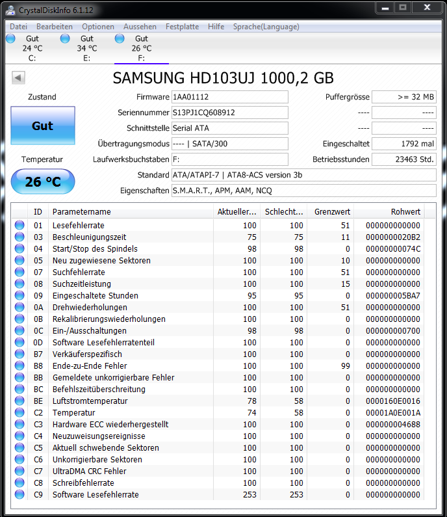Click status orb for Start/Stop des Spindels
The height and width of the screenshot is (517, 447).
pyautogui.click(x=19, y=248)
